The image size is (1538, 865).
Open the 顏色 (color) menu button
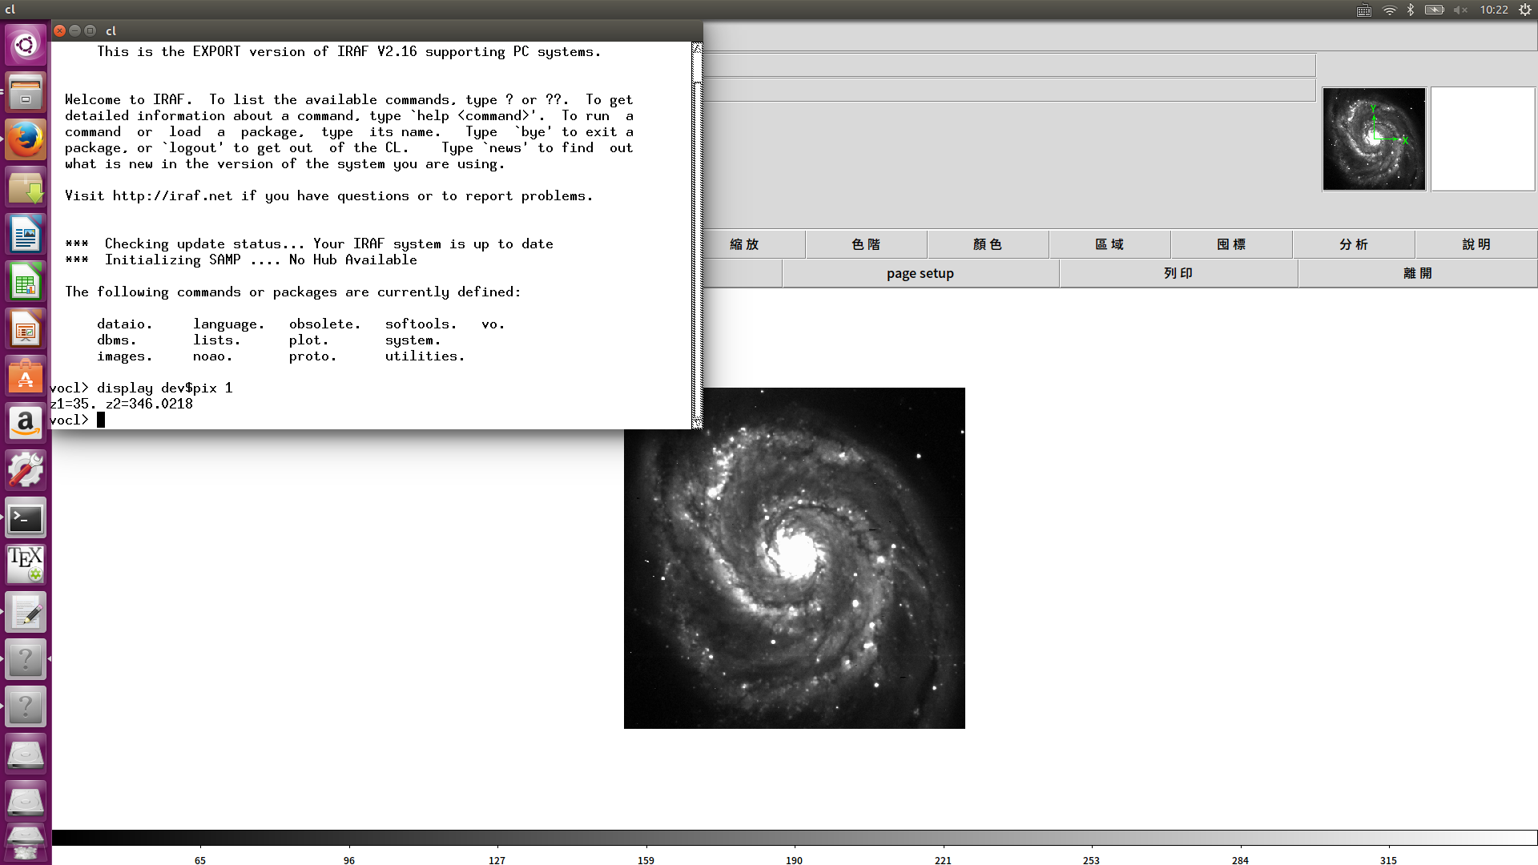click(988, 244)
